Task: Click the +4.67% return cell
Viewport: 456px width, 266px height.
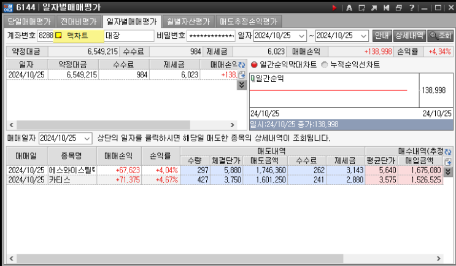Action: point(161,180)
